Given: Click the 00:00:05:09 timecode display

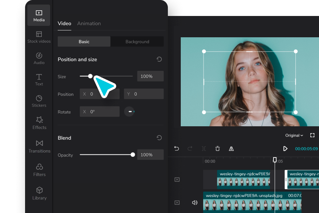Looking at the screenshot, I should pos(306,149).
